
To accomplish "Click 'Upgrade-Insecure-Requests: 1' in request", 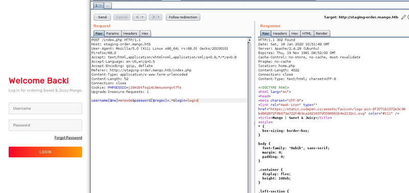I will (120, 92).
